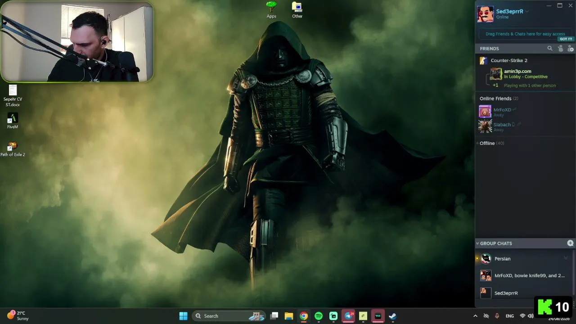This screenshot has width=576, height=324.
Task: Open MrFoXD's avatar in Online Friends
Action: point(485,112)
